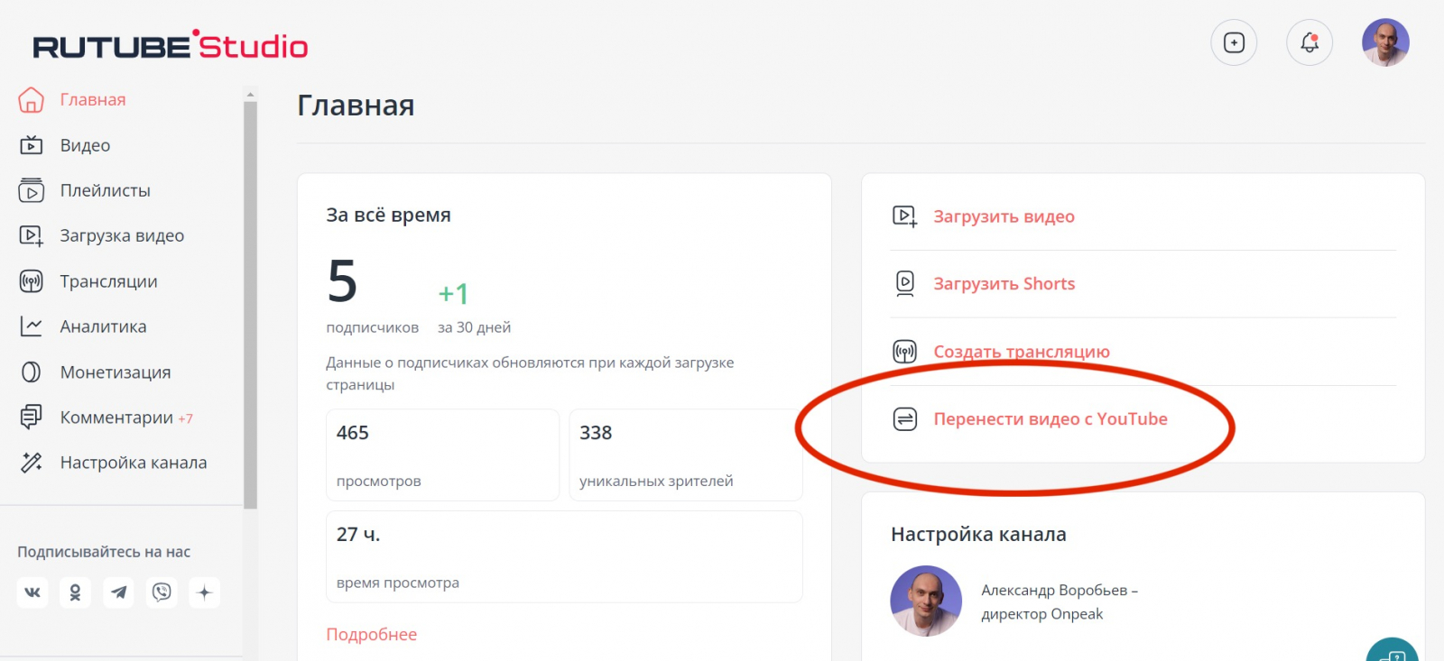Click the За всё время heading
1444x661 pixels.
click(388, 215)
